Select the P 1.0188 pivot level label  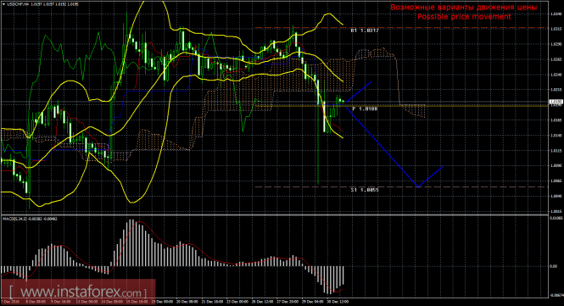coord(365,108)
